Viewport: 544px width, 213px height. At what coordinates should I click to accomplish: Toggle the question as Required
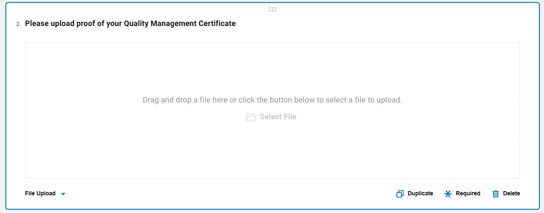468,194
